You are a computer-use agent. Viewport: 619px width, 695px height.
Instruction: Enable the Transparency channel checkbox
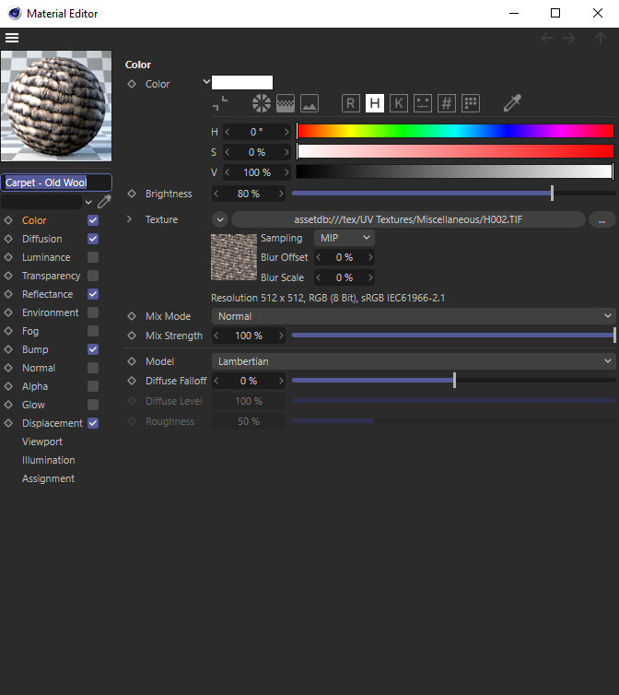(93, 276)
